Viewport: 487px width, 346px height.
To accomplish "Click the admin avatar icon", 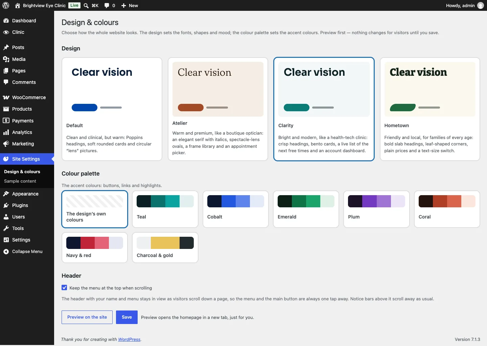I will (481, 5).
